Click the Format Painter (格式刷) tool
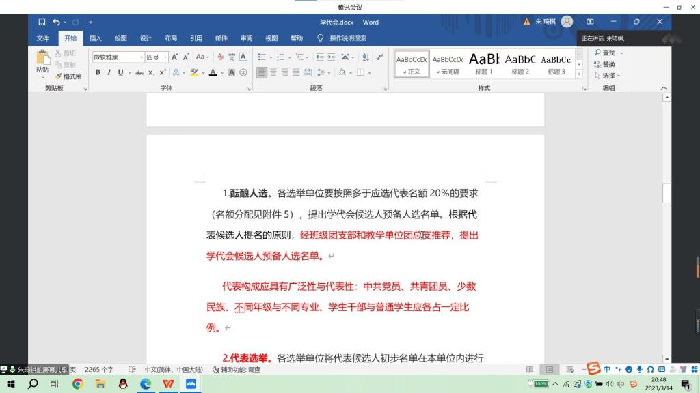Viewport: 700px width, 393px height. 68,76
